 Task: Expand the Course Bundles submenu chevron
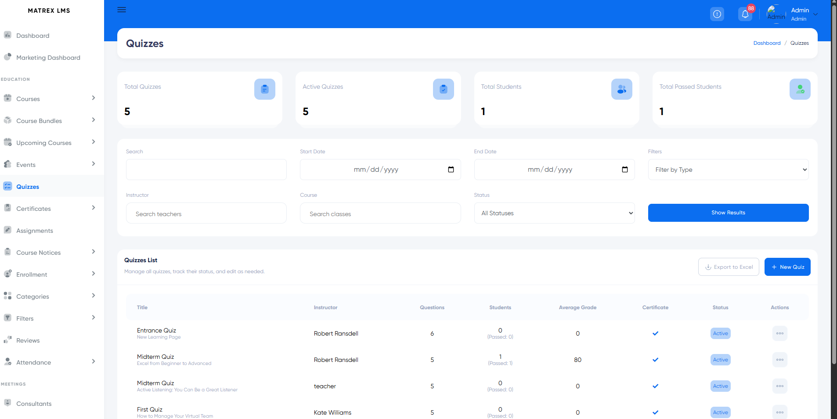pyautogui.click(x=93, y=120)
